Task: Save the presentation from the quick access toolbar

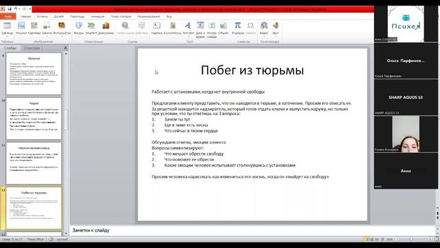Action: point(10,9)
